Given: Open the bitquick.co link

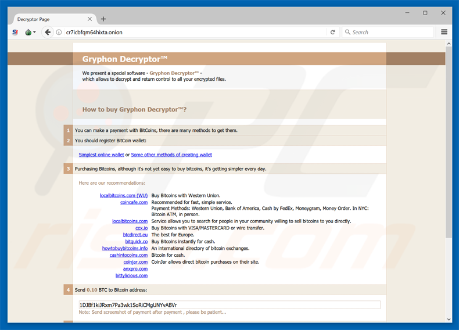Looking at the screenshot, I should tap(137, 241).
